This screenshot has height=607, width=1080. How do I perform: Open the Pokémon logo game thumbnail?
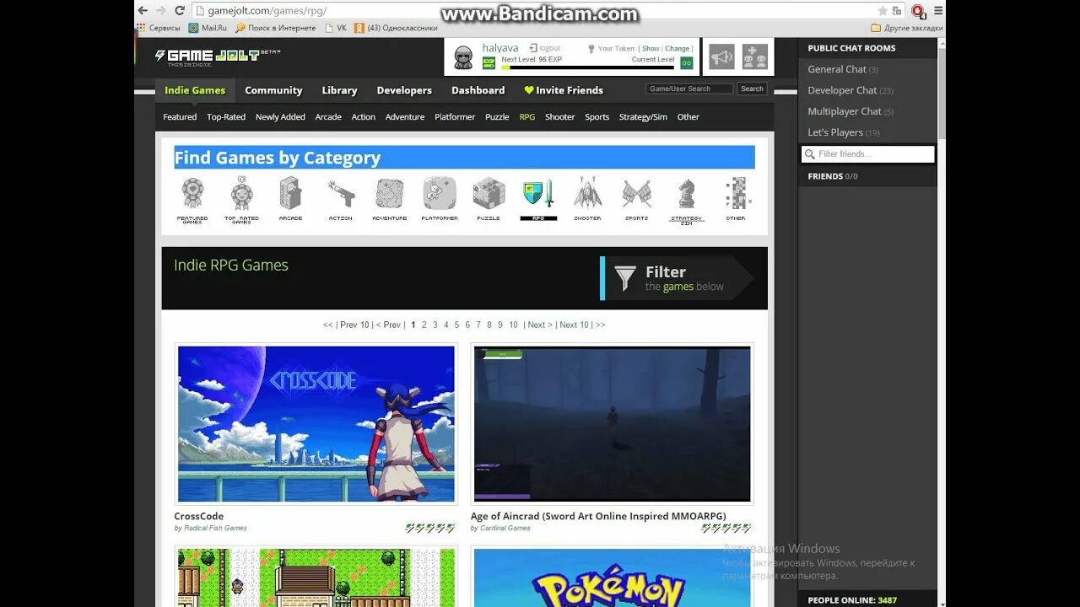tap(612, 577)
